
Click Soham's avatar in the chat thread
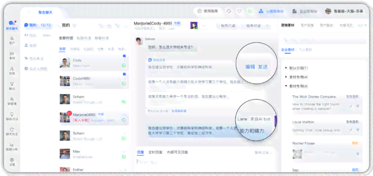(x=139, y=41)
